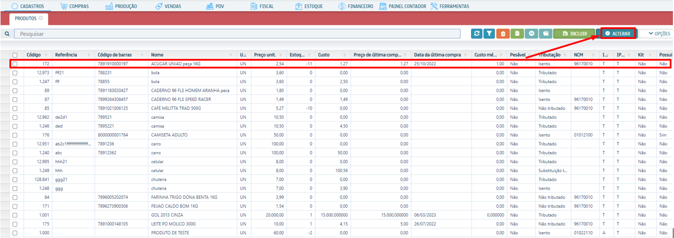This screenshot has height=238, width=674.
Task: Click date 06/03/2023 in GOL 2013 row
Action: [x=426, y=215]
